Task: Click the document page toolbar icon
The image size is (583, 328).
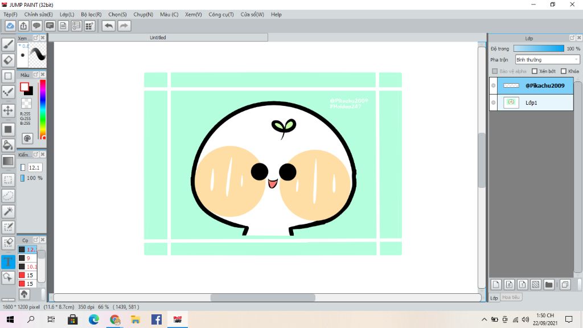Action: pyautogui.click(x=63, y=26)
